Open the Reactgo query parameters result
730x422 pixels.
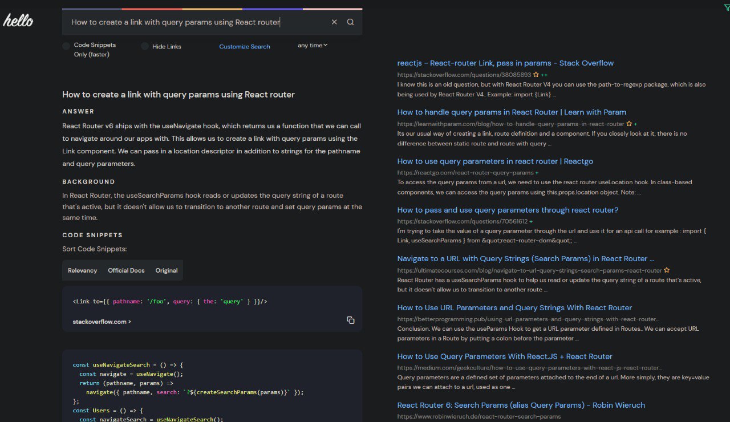coord(495,161)
